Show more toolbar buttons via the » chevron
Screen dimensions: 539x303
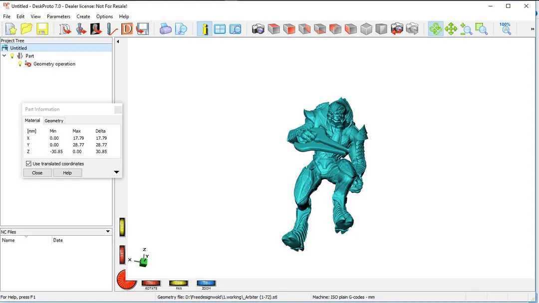click(533, 29)
